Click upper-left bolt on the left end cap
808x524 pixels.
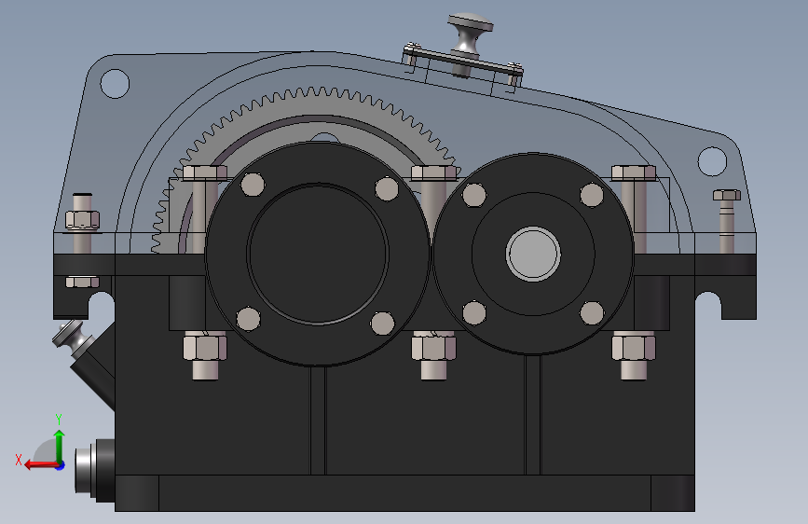253,185
